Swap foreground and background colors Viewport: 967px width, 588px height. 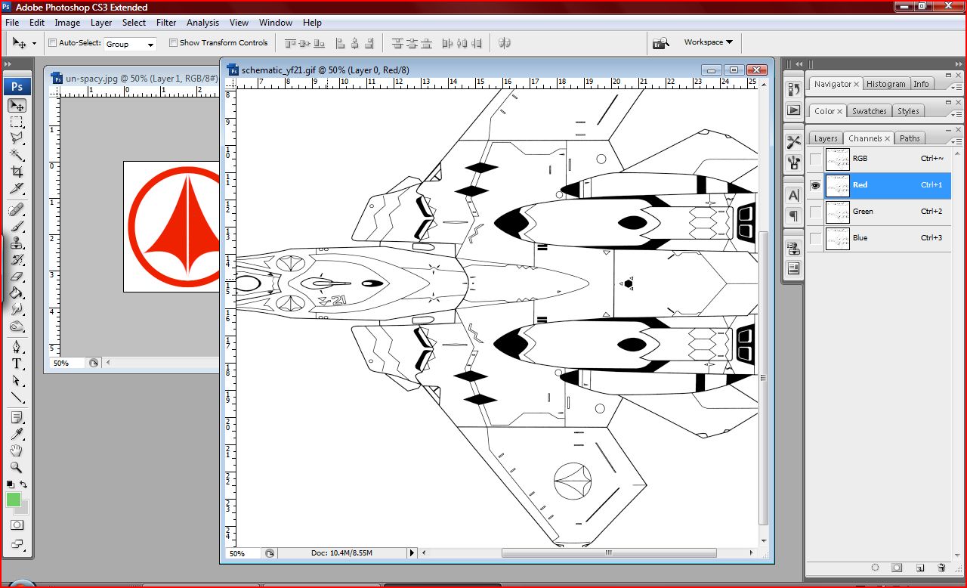(23, 484)
